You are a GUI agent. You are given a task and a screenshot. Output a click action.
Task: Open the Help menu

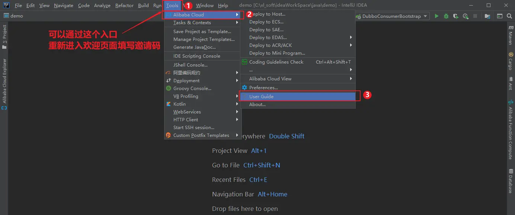point(223,6)
